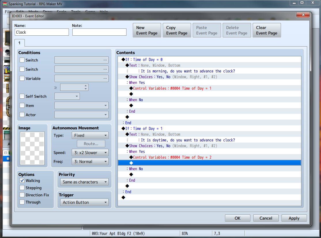Open the Item condition dropdown
This screenshot has height=238, width=321.
82,105
